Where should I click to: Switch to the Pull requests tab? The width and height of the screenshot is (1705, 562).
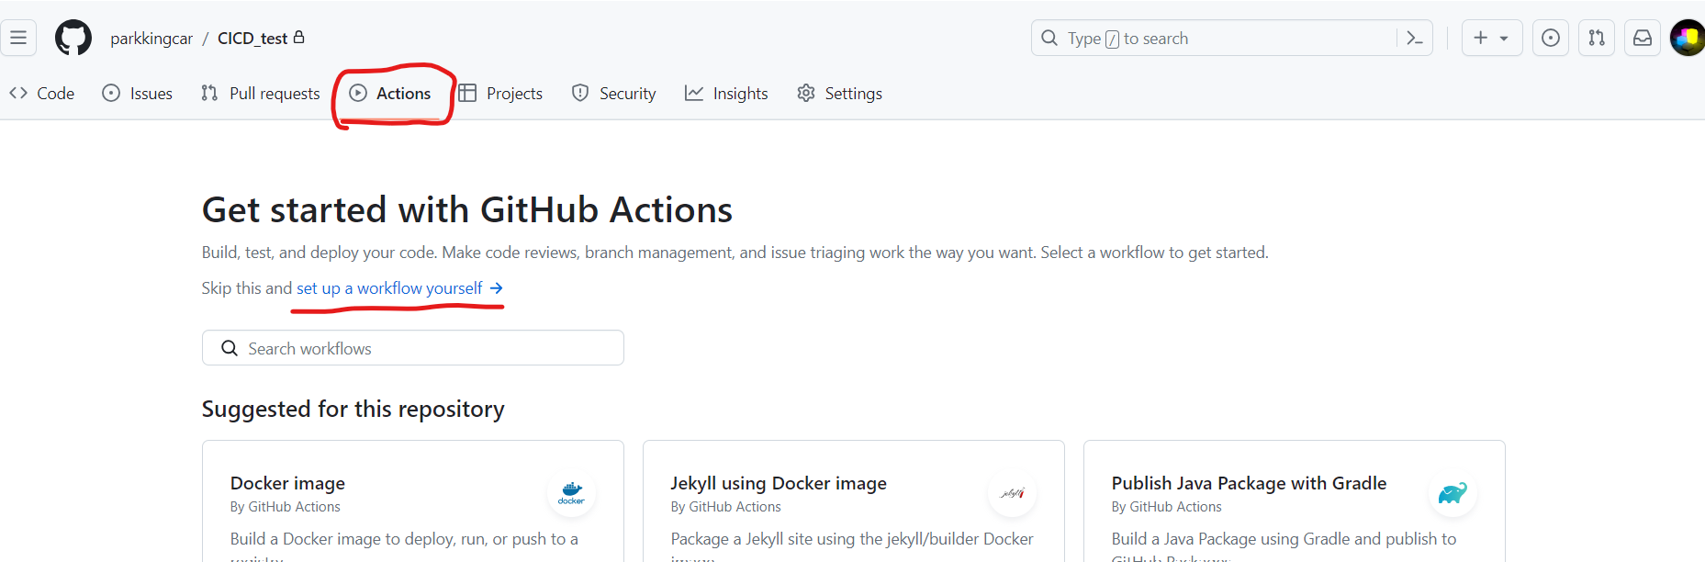[261, 94]
